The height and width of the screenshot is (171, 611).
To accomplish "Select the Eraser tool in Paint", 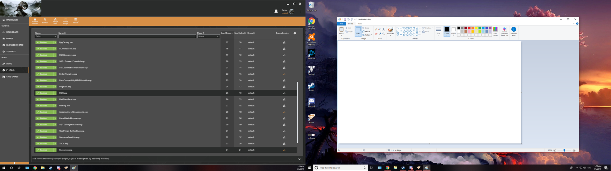I will pyautogui.click(x=376, y=34).
